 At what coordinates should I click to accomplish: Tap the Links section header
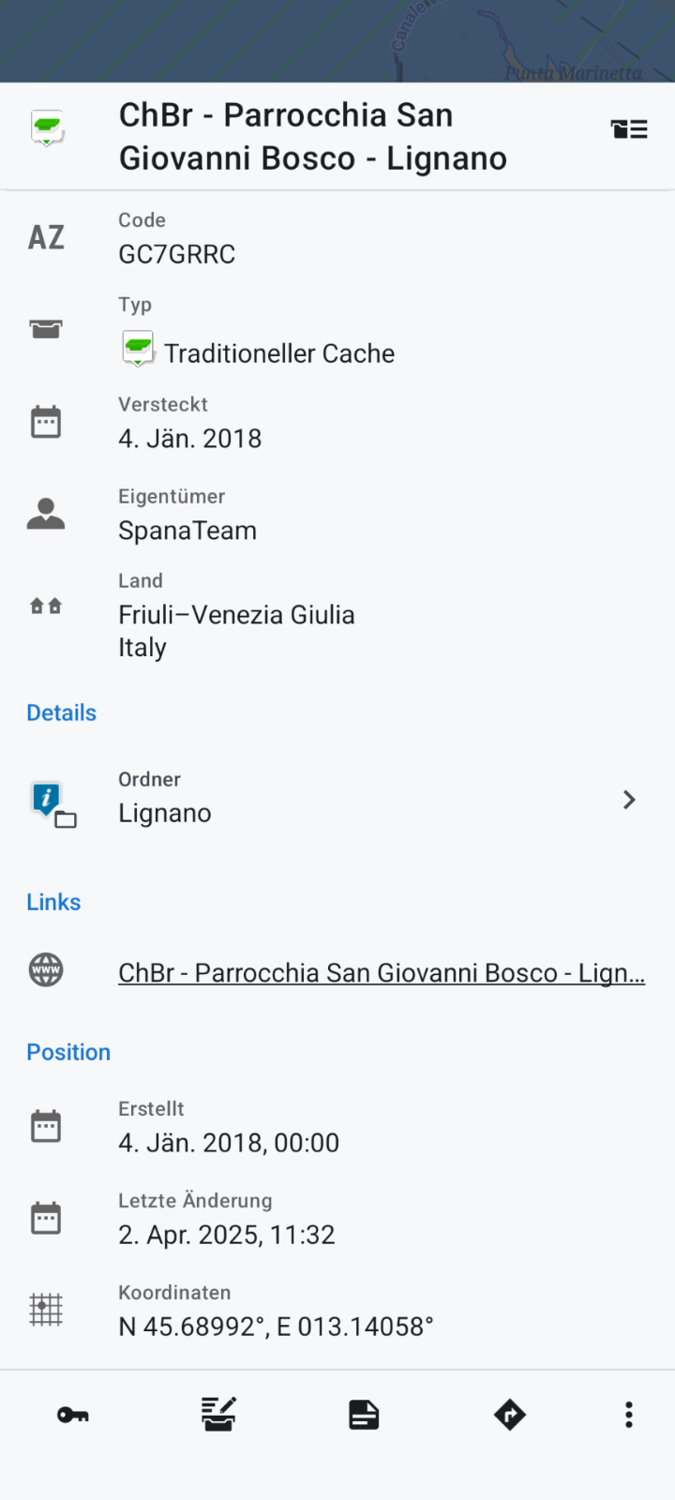pos(53,902)
